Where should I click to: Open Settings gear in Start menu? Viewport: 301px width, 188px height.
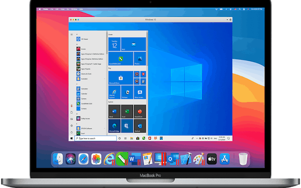pos(71,125)
